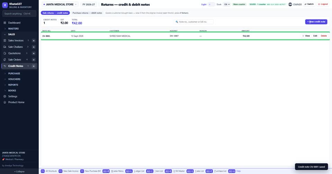Expand the BOOKS sidebar section
Viewport: 332px width, 174px height.
click(x=12, y=90)
